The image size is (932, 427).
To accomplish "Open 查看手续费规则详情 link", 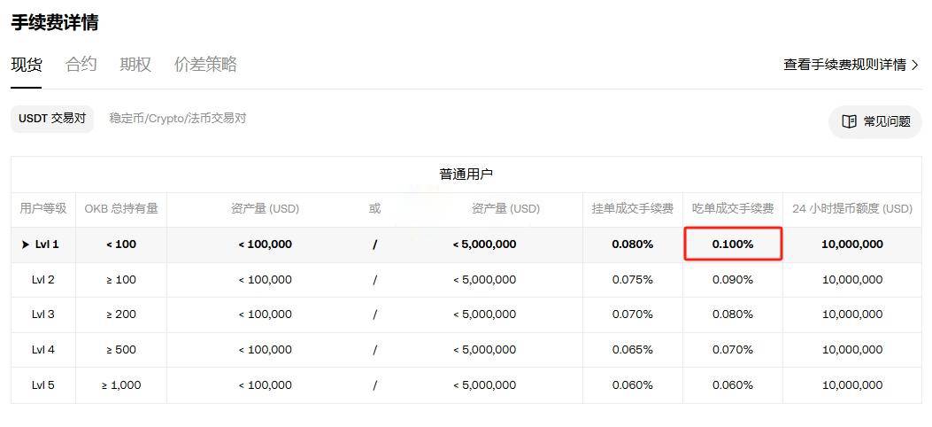I will point(844,65).
